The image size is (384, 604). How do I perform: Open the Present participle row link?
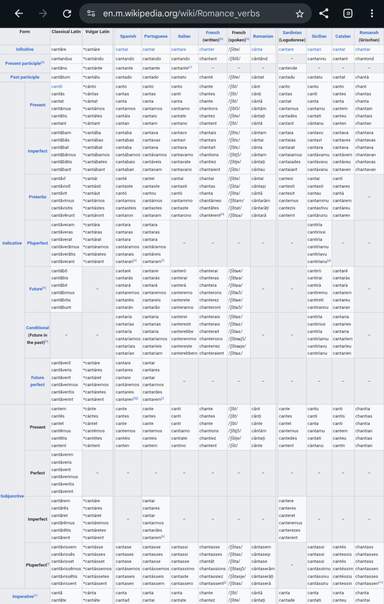tap(23, 63)
